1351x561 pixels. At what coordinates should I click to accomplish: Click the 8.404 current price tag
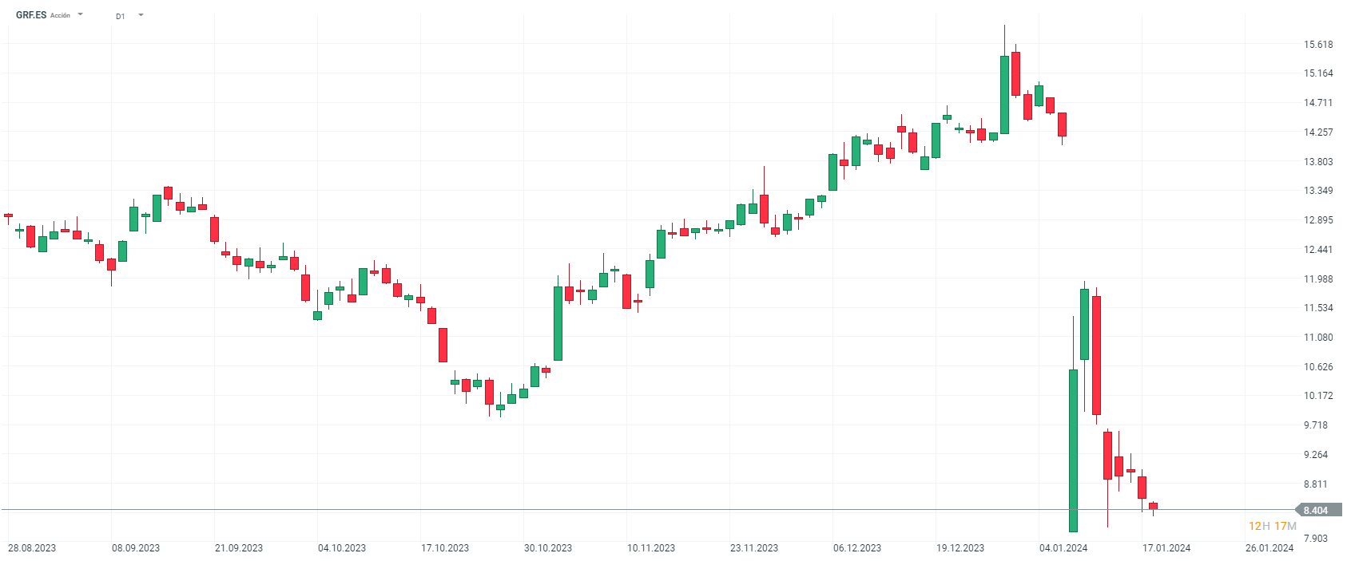click(x=1315, y=511)
